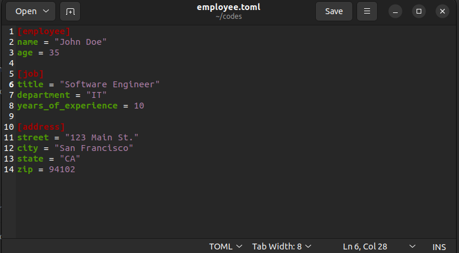
Task: Click the "Software Engineer" value
Action: (110, 84)
